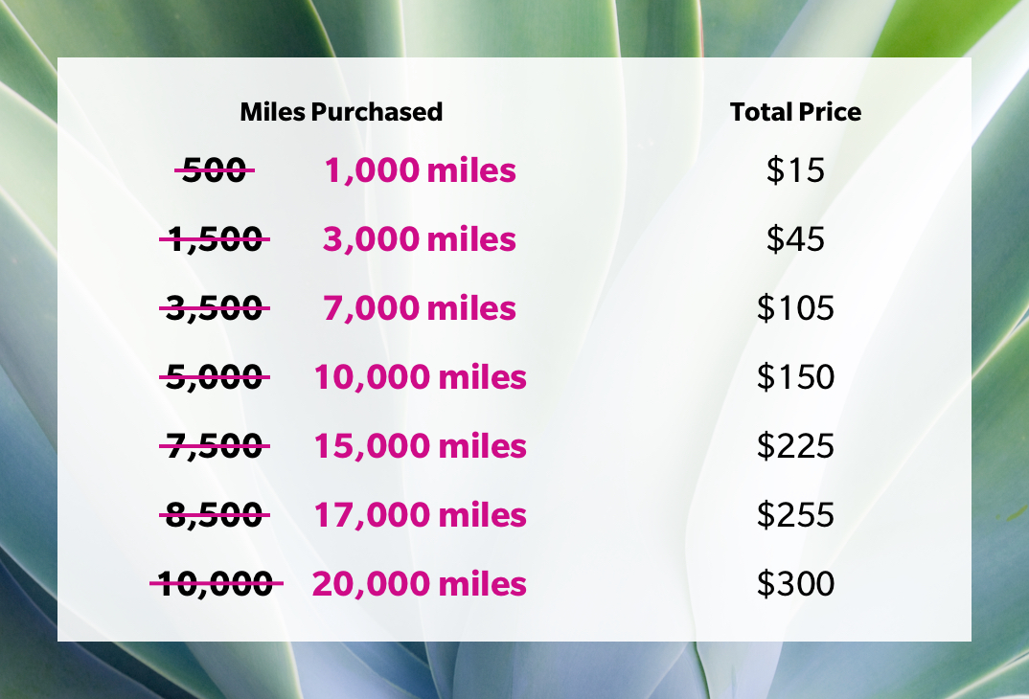The width and height of the screenshot is (1029, 699).
Task: Click the $15 price
Action: [795, 170]
